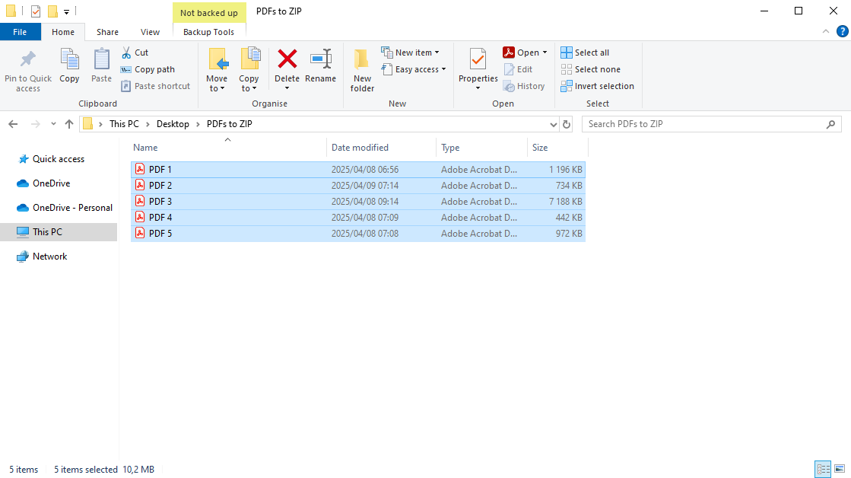
Task: Click Invert selection
Action: 598,86
